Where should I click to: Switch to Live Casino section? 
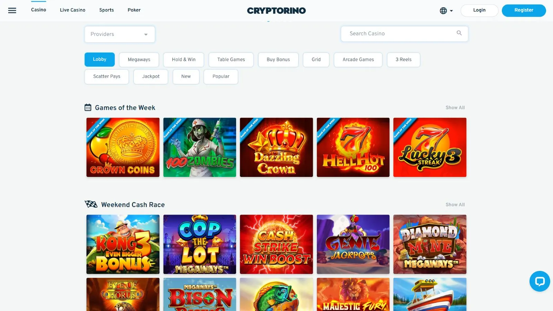[73, 10]
